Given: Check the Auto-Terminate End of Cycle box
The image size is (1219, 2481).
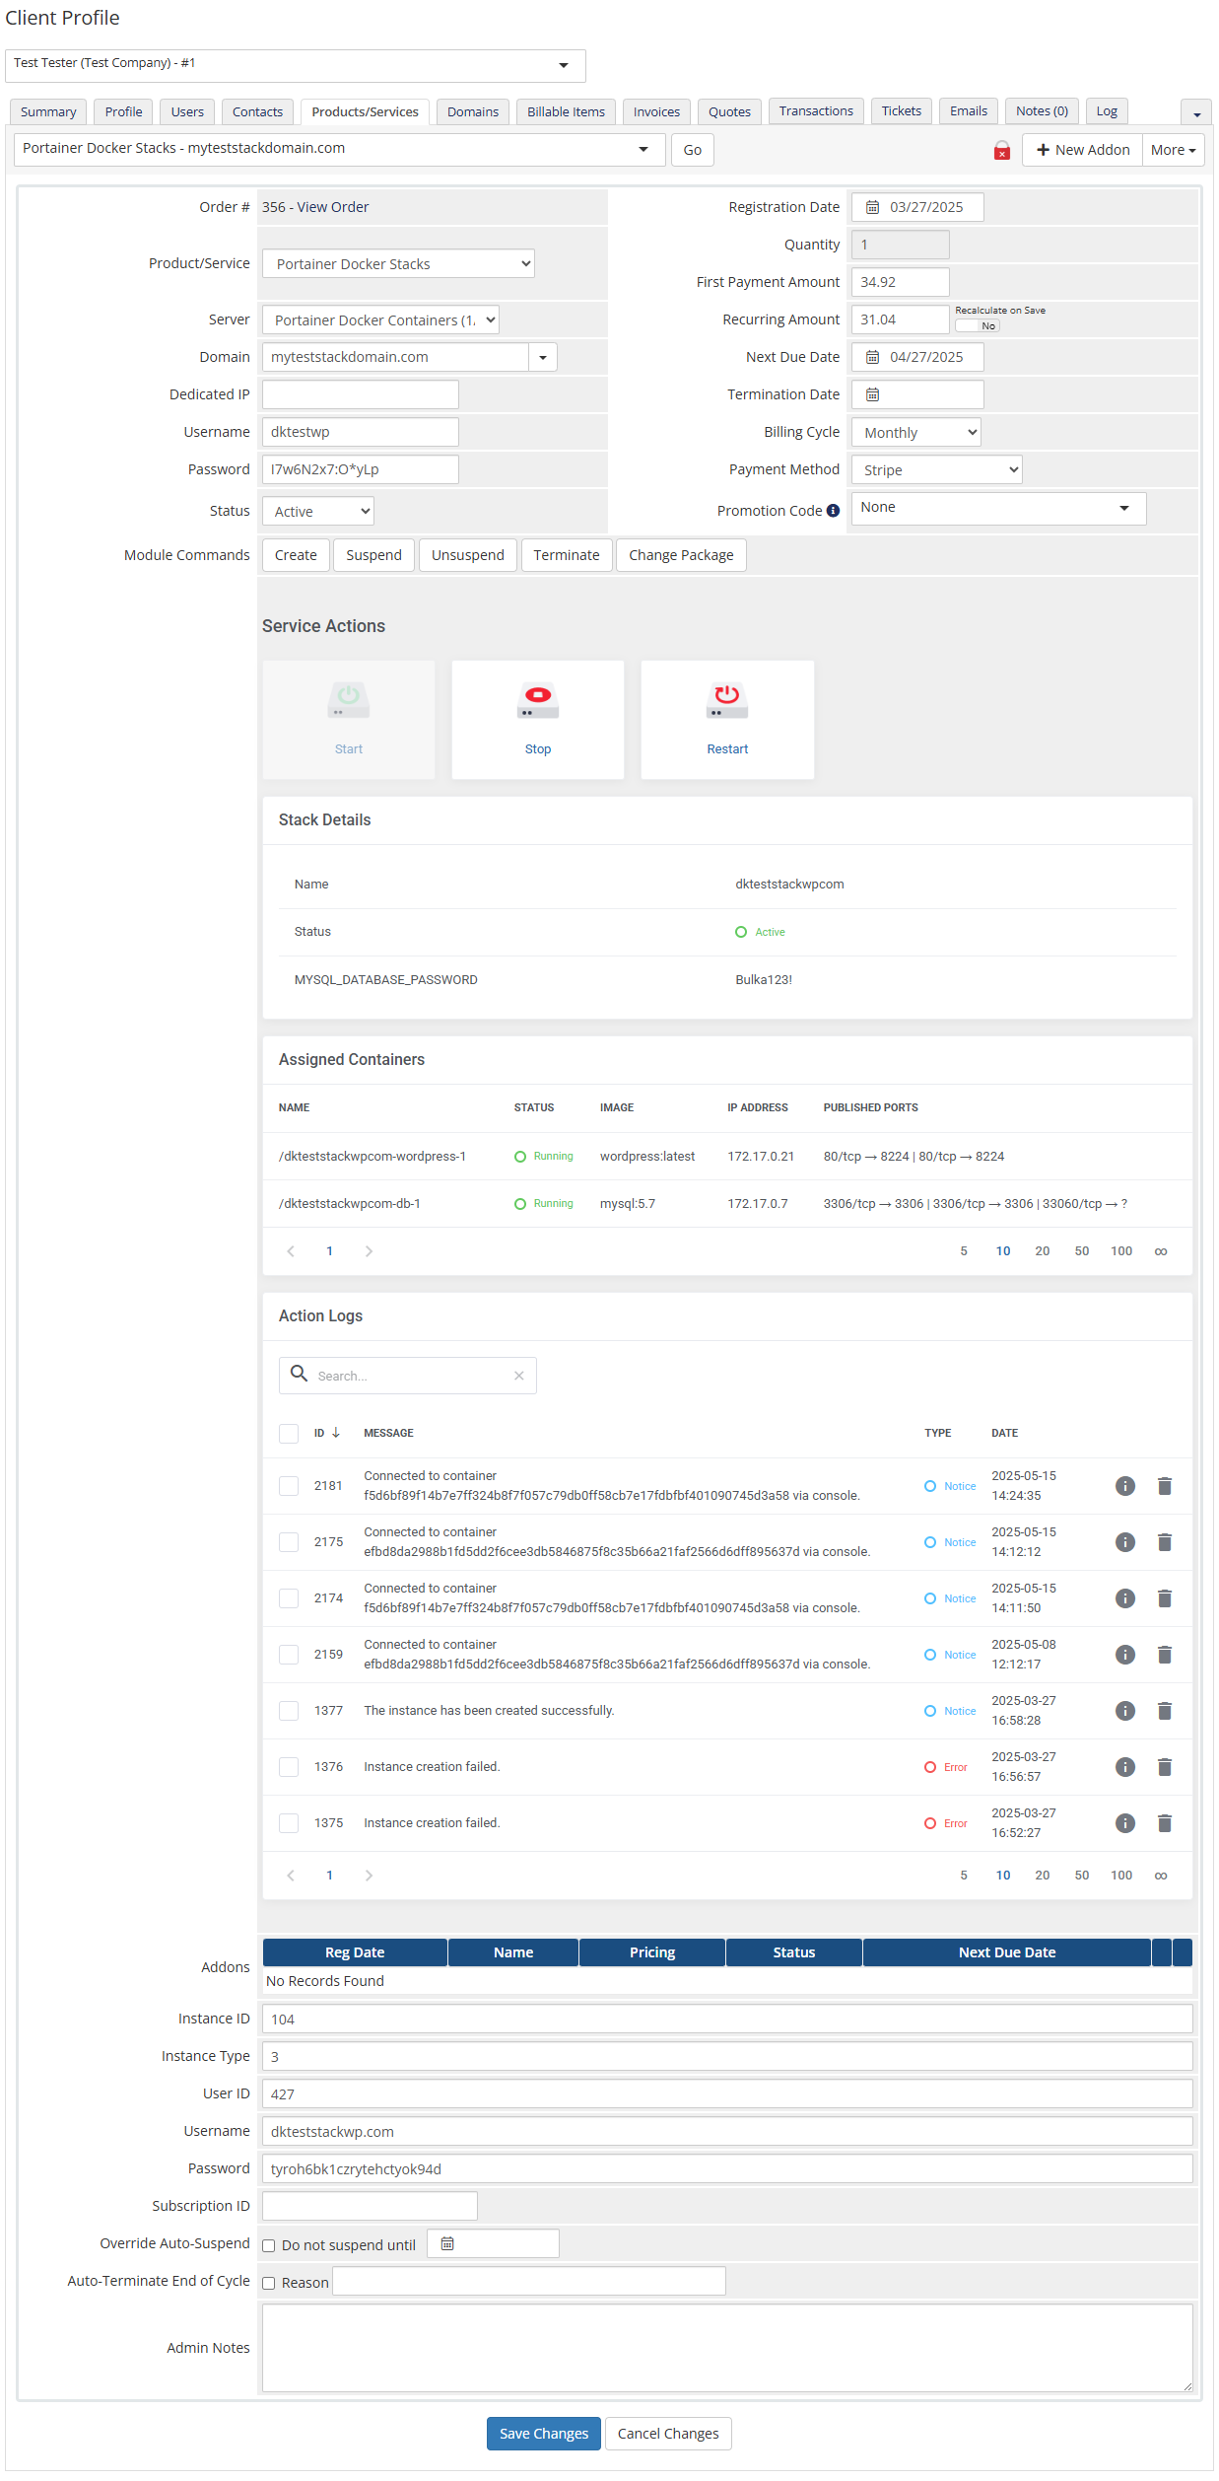Looking at the screenshot, I should click(x=268, y=2283).
